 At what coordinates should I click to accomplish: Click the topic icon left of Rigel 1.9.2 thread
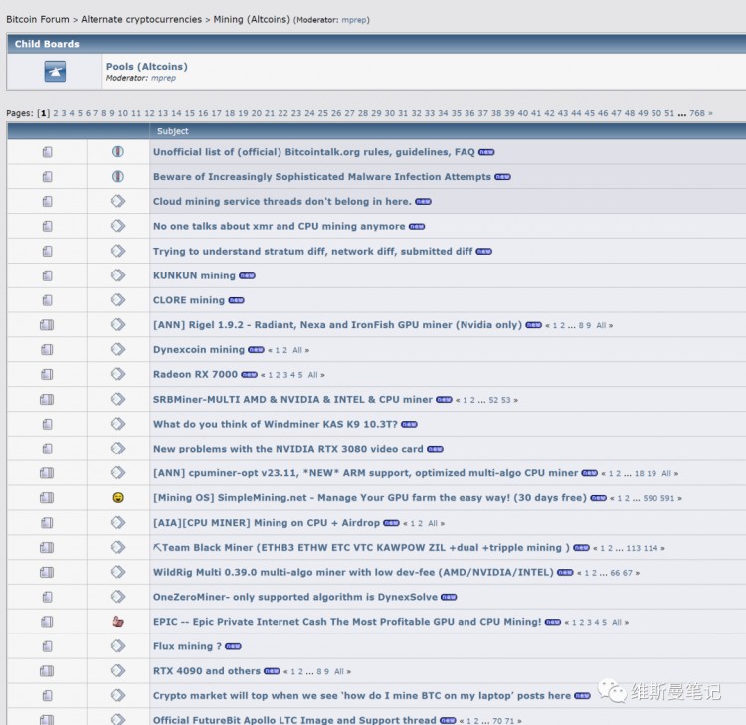[47, 325]
